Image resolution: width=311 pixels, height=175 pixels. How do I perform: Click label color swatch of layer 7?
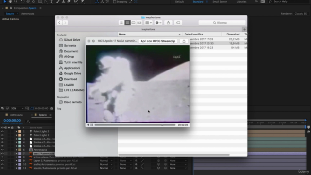click(x=20, y=154)
